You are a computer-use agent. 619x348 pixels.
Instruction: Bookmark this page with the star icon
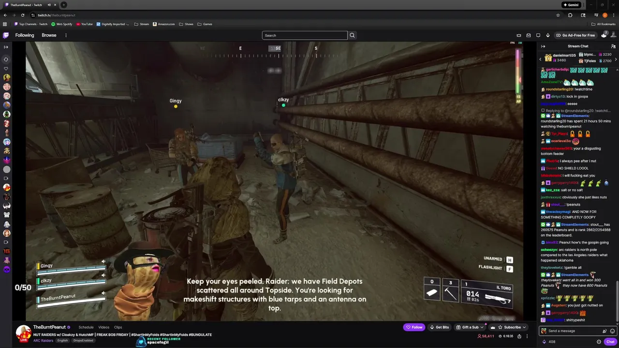tap(558, 15)
